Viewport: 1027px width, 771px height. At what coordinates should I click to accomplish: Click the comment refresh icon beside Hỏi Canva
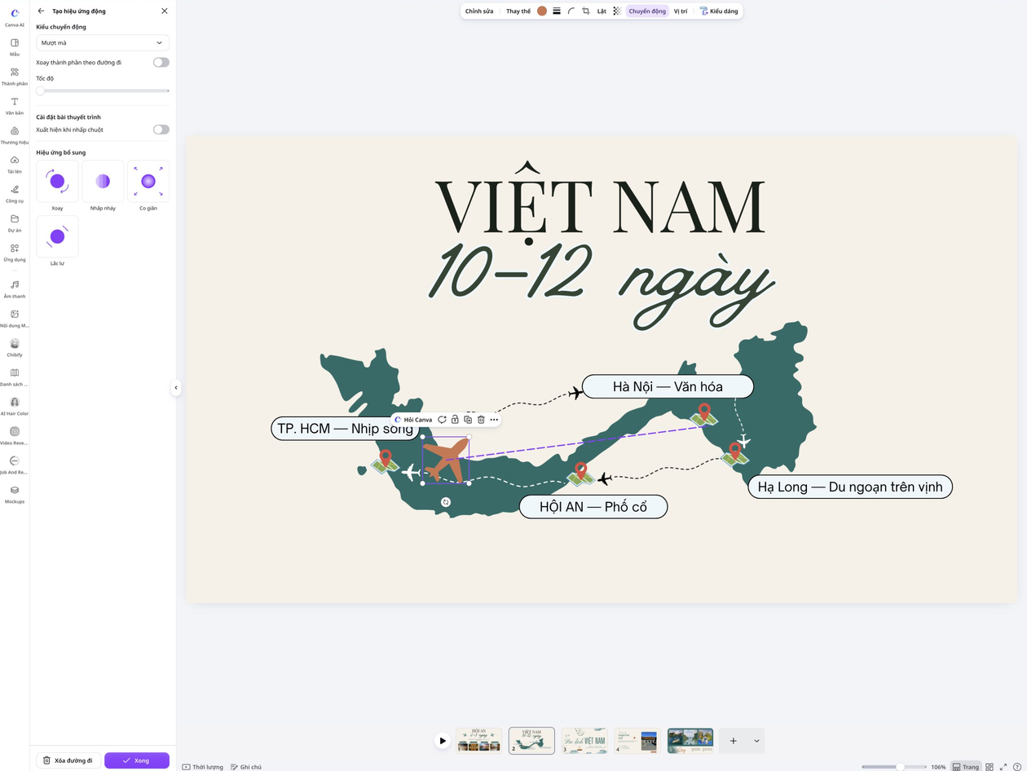(442, 420)
